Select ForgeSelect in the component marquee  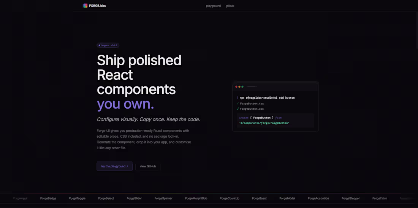pos(106,199)
